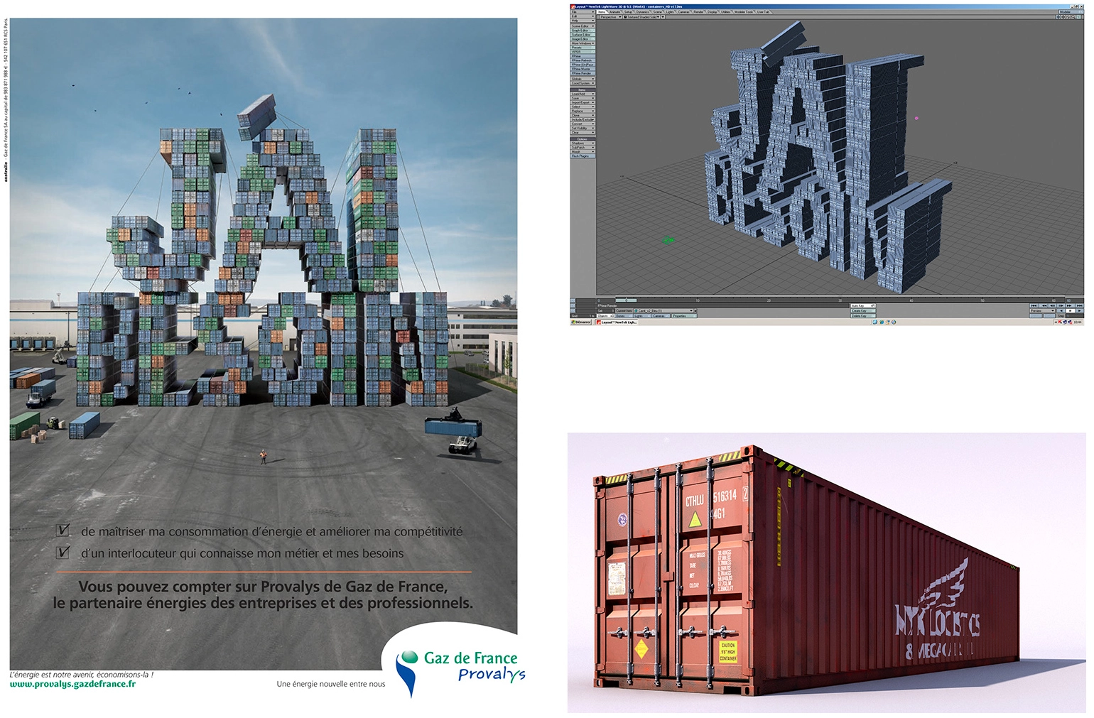
Task: Go to next keyframe in LightWave transport
Action: click(x=1071, y=305)
